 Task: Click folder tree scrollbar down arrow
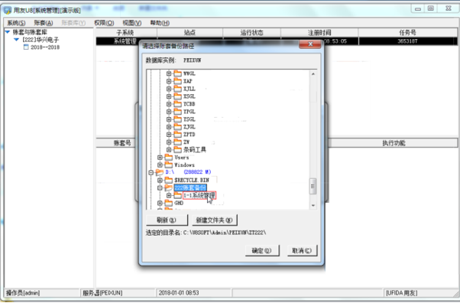click(313, 205)
